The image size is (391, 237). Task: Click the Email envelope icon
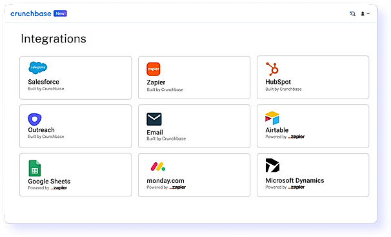click(x=154, y=119)
